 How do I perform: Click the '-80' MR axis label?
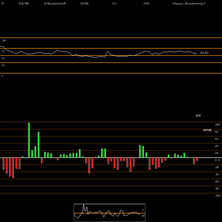point(217,189)
